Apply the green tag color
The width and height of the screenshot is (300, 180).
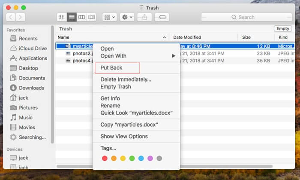132,159
